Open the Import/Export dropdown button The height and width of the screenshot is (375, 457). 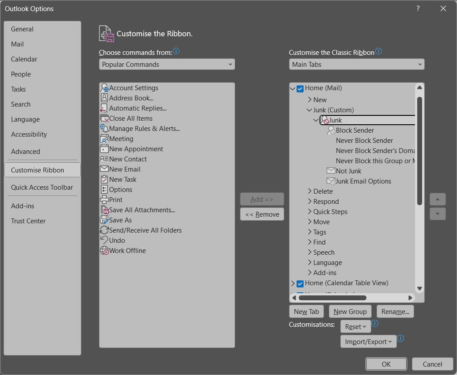point(368,341)
